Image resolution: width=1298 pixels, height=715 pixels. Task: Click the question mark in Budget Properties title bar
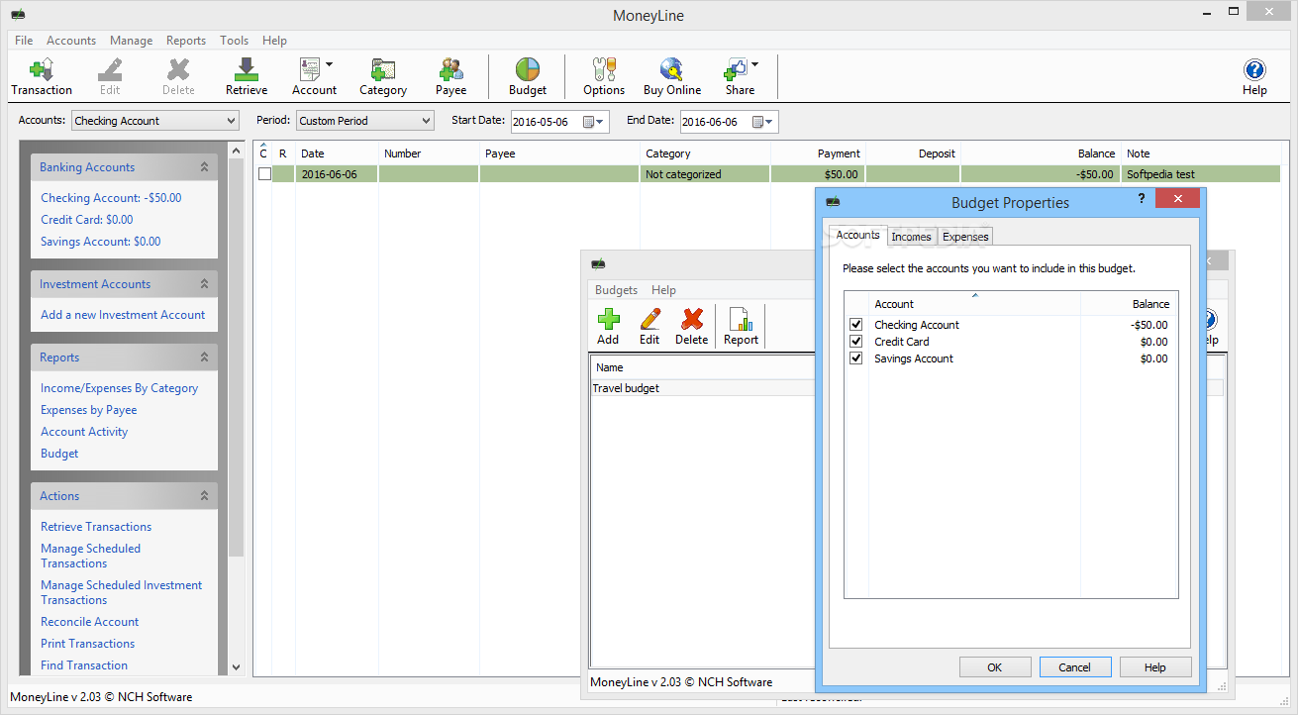pos(1140,198)
